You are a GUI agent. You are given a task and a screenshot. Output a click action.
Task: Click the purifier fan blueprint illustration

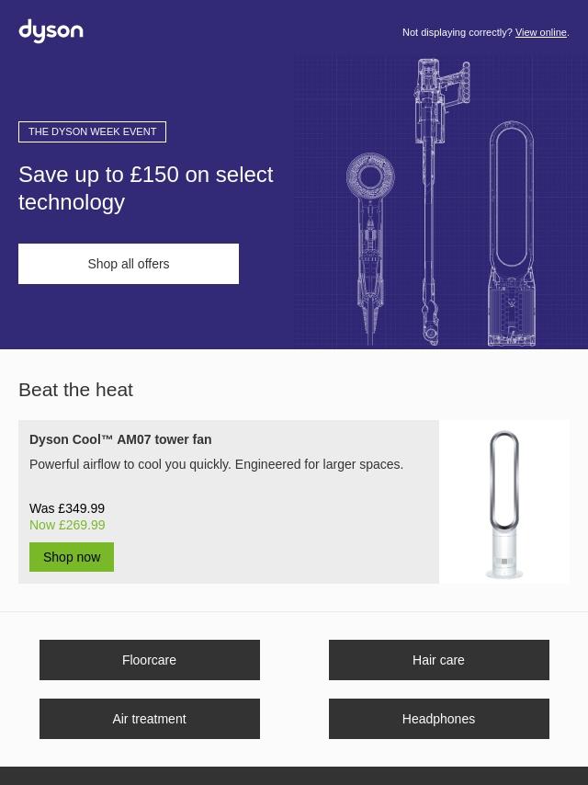point(512,233)
